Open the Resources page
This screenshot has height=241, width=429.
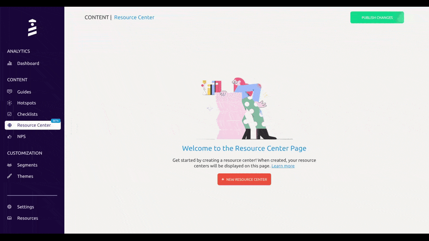tap(27, 218)
